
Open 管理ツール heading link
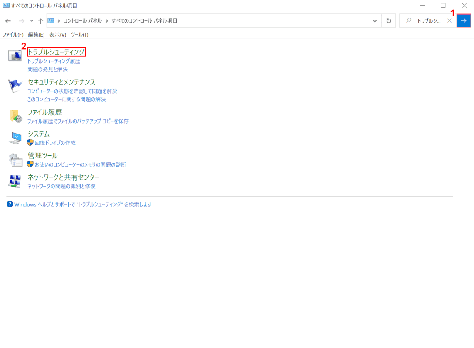click(43, 156)
